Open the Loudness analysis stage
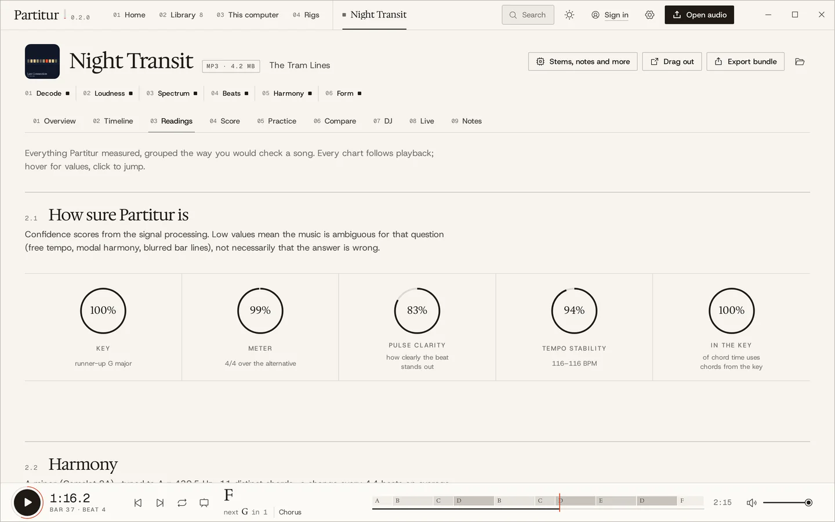Viewport: 835px width, 522px height. [x=108, y=93]
